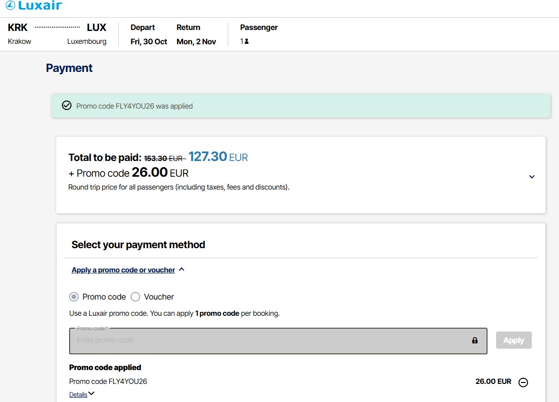The width and height of the screenshot is (559, 402).
Task: Click the 'Promo code applied' heading
Action: point(105,367)
